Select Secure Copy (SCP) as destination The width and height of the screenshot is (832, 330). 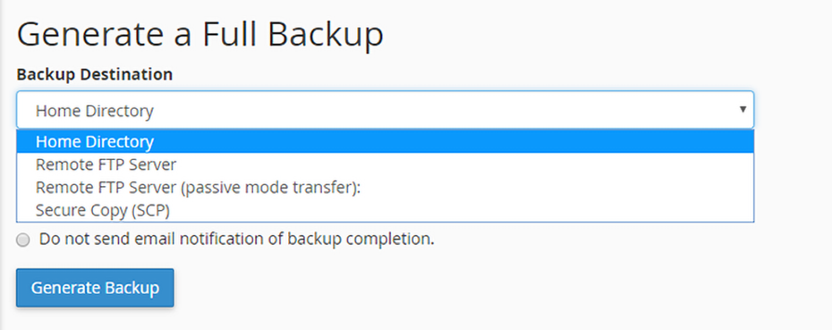click(102, 211)
